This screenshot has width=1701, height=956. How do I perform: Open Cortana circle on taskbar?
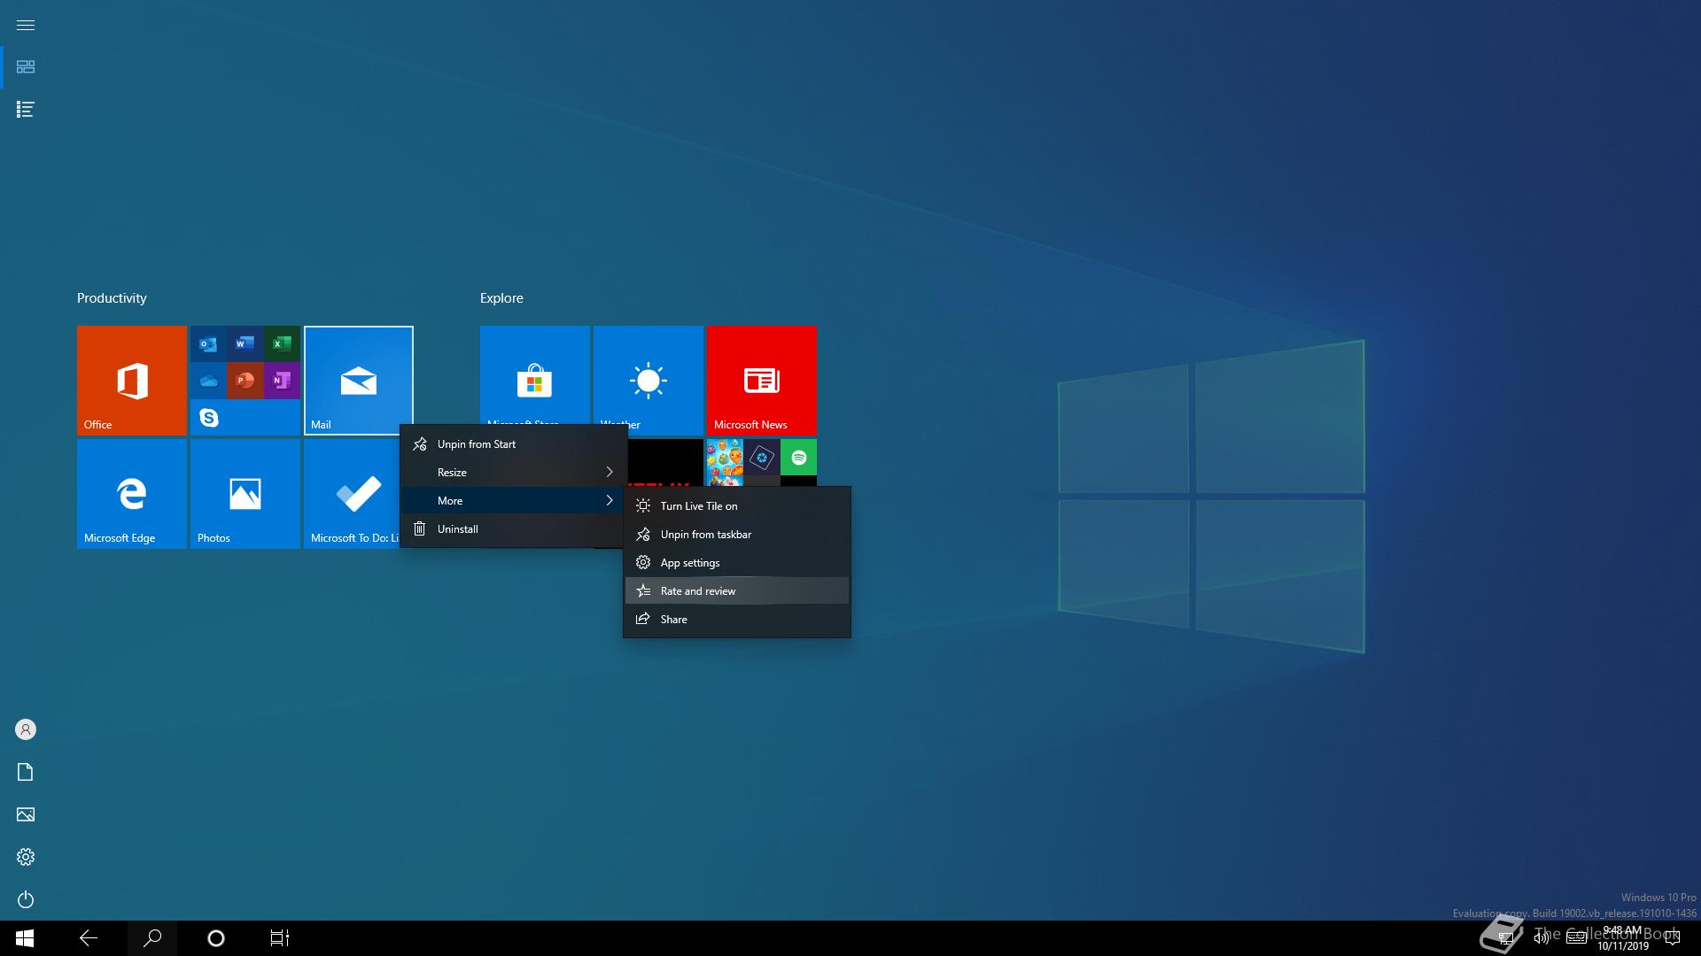(x=216, y=938)
